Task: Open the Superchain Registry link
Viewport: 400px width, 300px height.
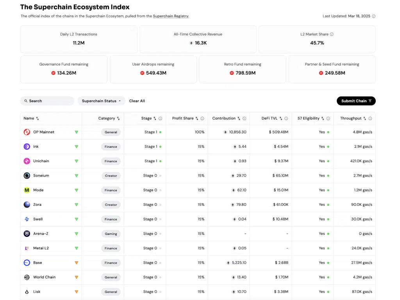Action: coord(171,16)
